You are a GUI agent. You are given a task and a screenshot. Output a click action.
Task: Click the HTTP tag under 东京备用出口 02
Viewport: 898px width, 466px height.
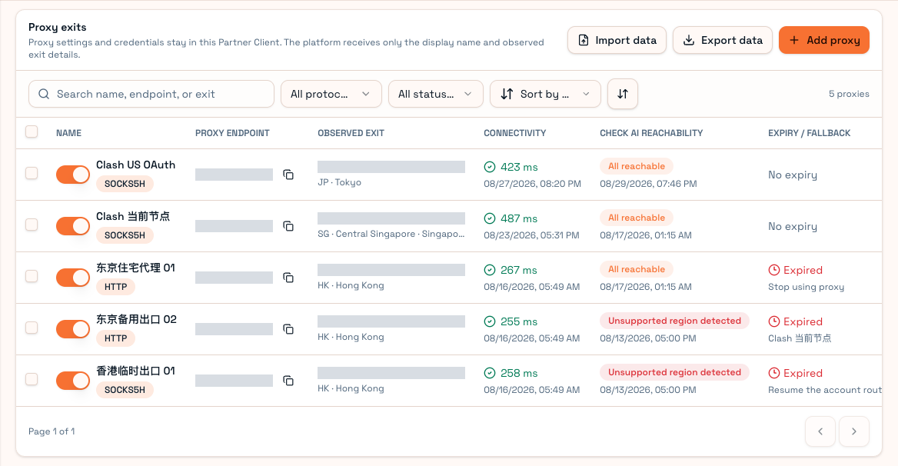[115, 338]
